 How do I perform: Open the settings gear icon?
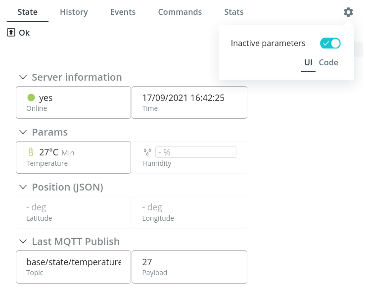point(348,12)
